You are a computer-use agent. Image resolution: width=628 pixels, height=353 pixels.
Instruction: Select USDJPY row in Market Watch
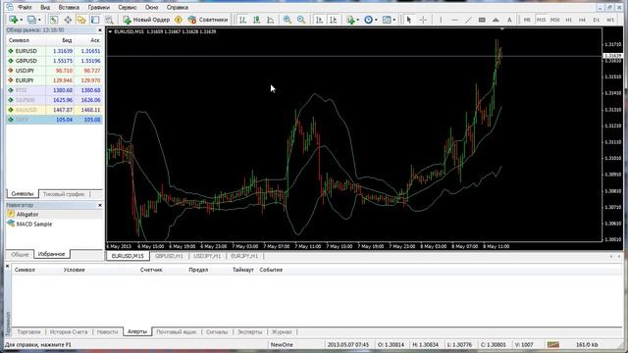(54, 71)
